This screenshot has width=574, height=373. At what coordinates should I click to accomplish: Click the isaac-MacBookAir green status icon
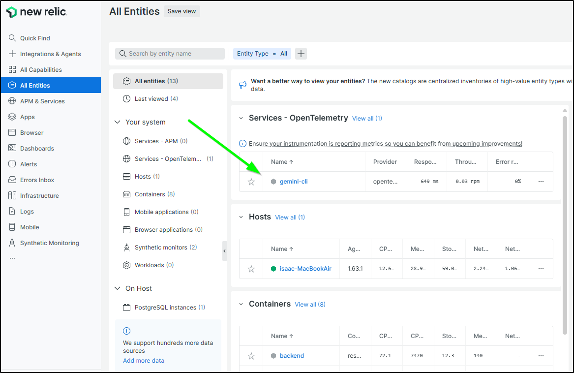273,269
